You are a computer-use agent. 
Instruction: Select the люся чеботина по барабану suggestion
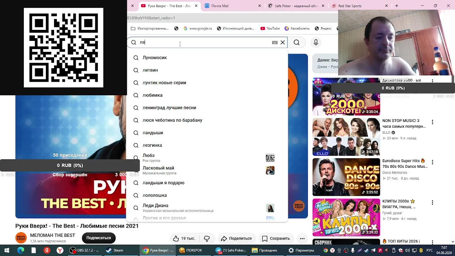tap(207, 120)
